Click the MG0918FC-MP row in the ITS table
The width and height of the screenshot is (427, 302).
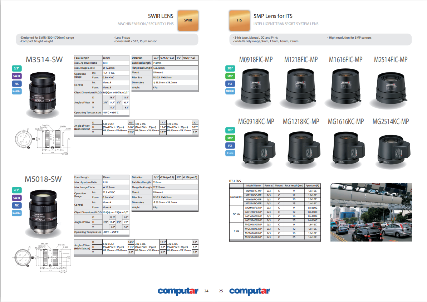pos(281,208)
